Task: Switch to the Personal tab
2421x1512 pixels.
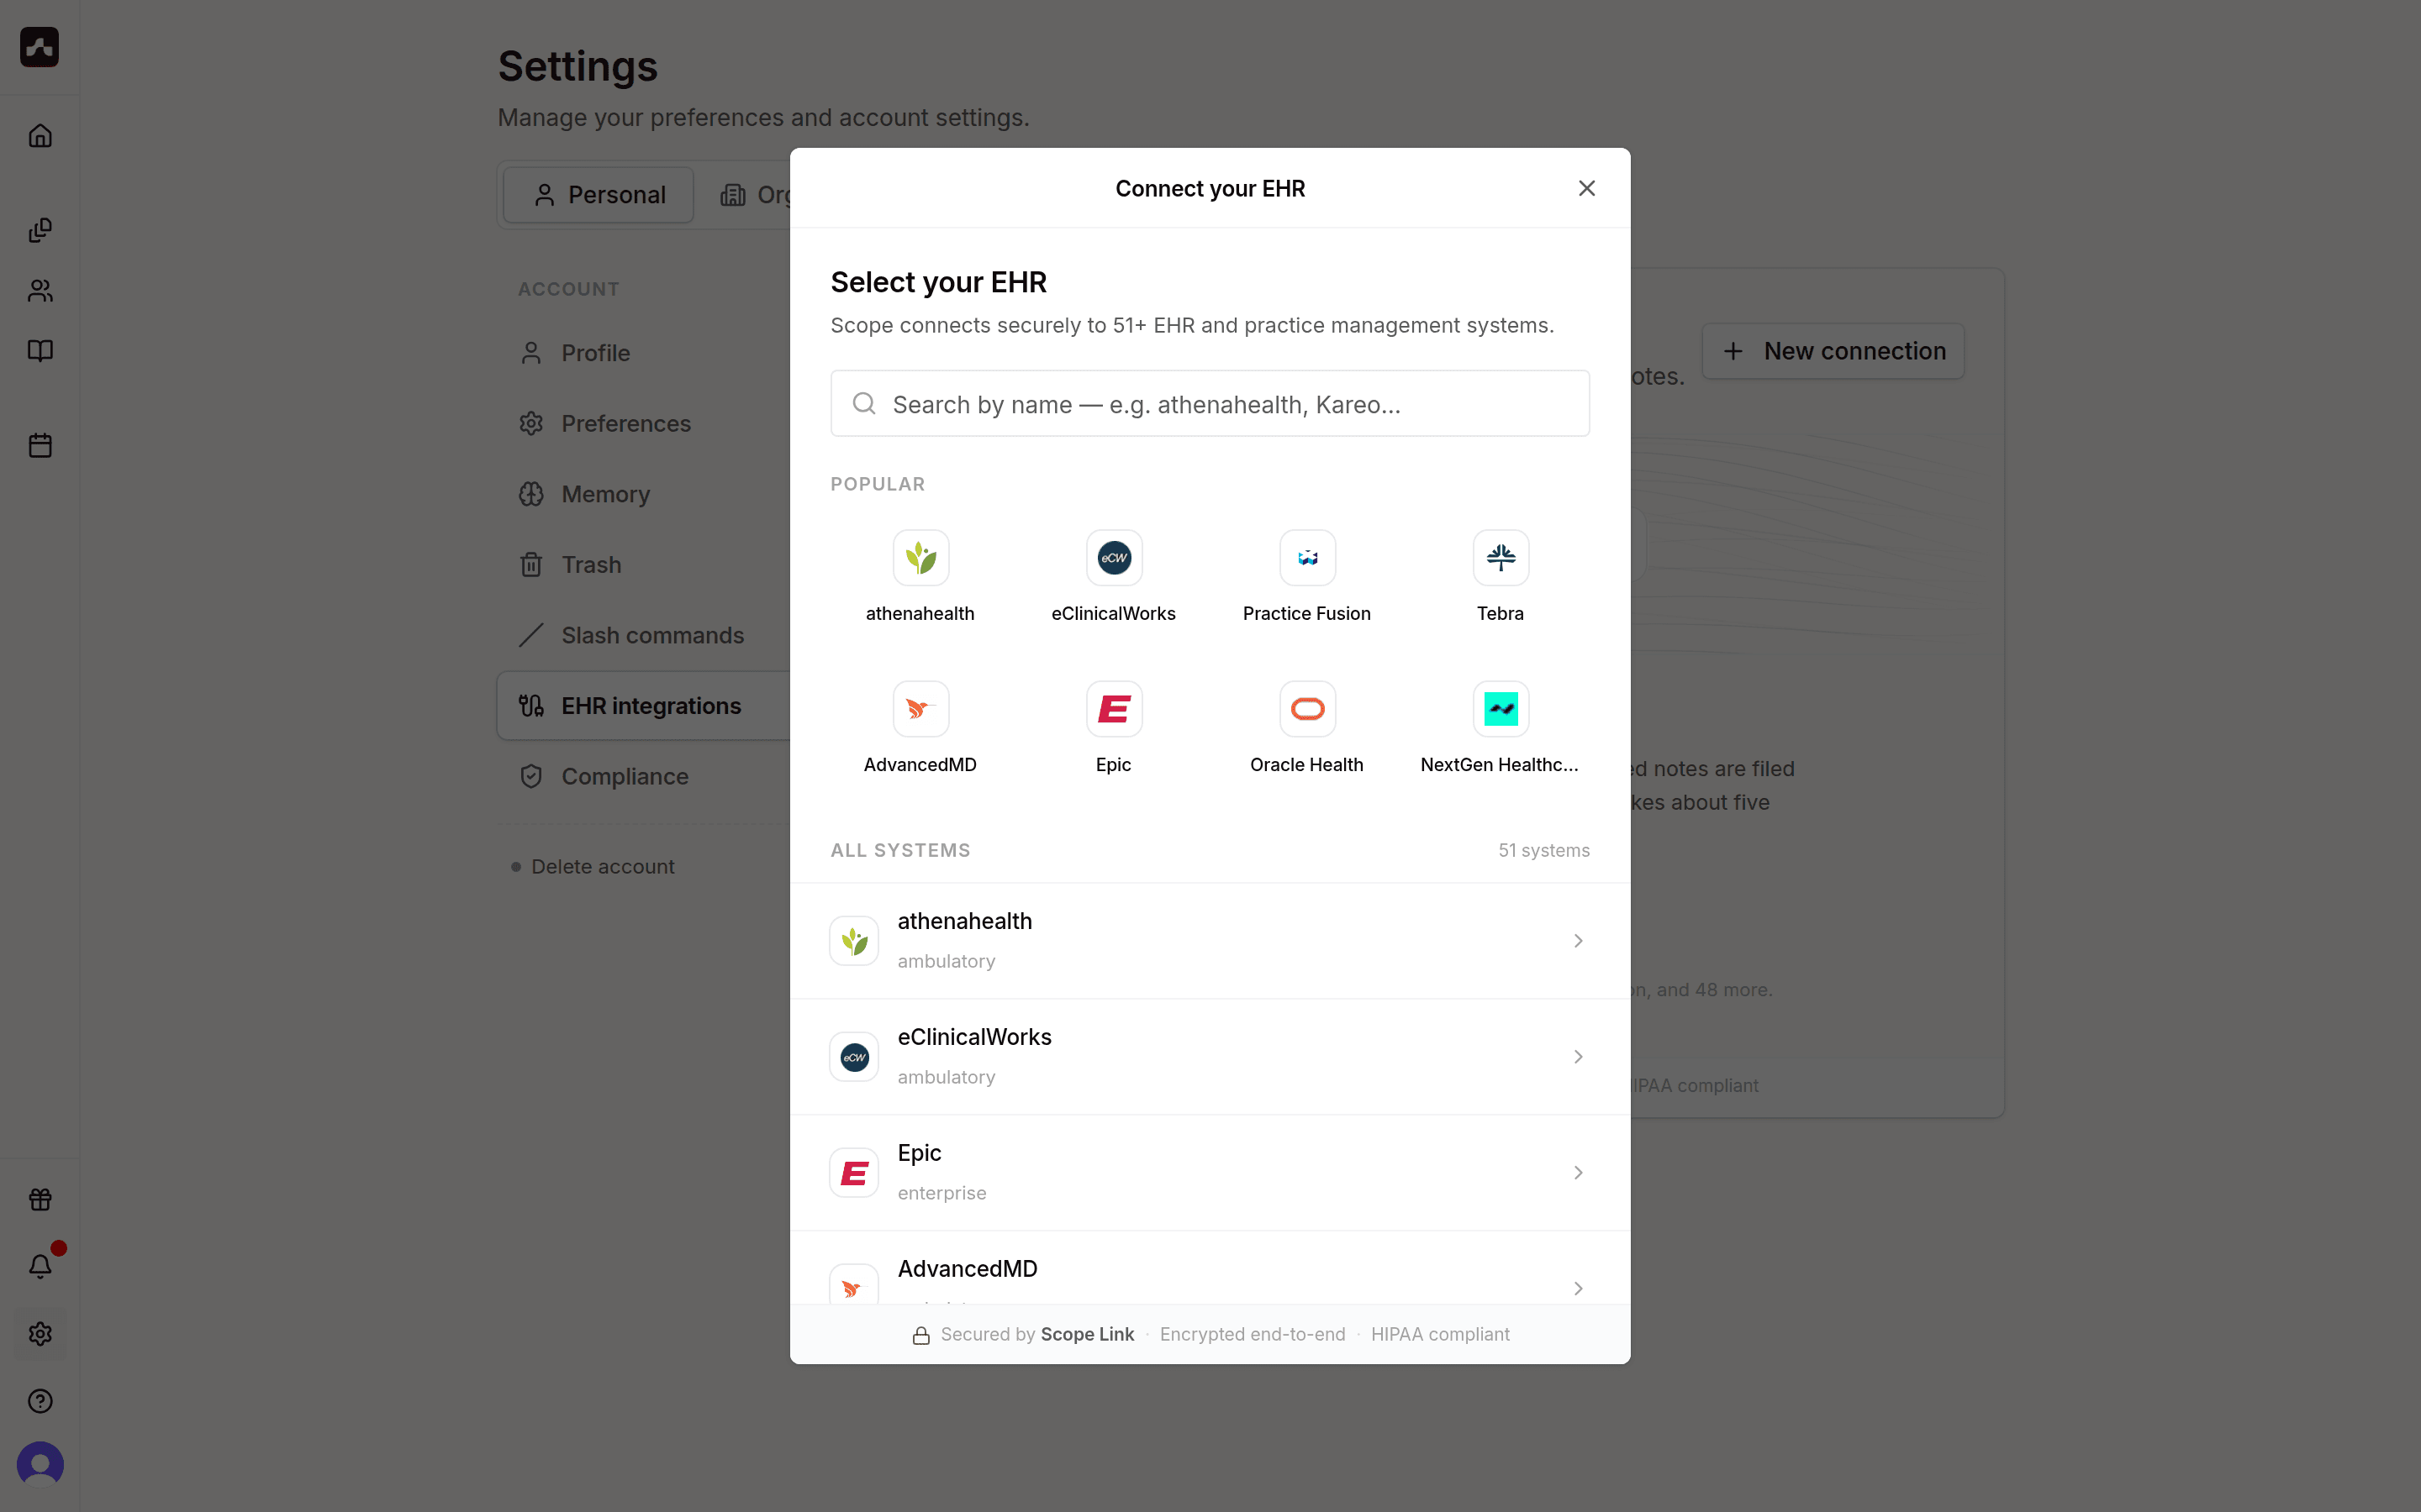Action: 599,195
